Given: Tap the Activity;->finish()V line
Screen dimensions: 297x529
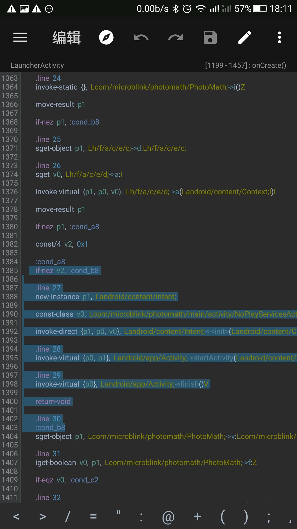Looking at the screenshot, I should click(122, 384).
